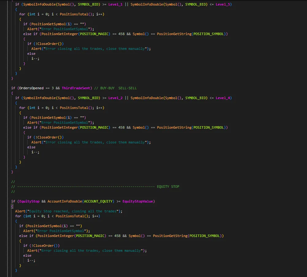Click the EQUITY STOP section header comment
This screenshot has height=277, width=307.
168,187
